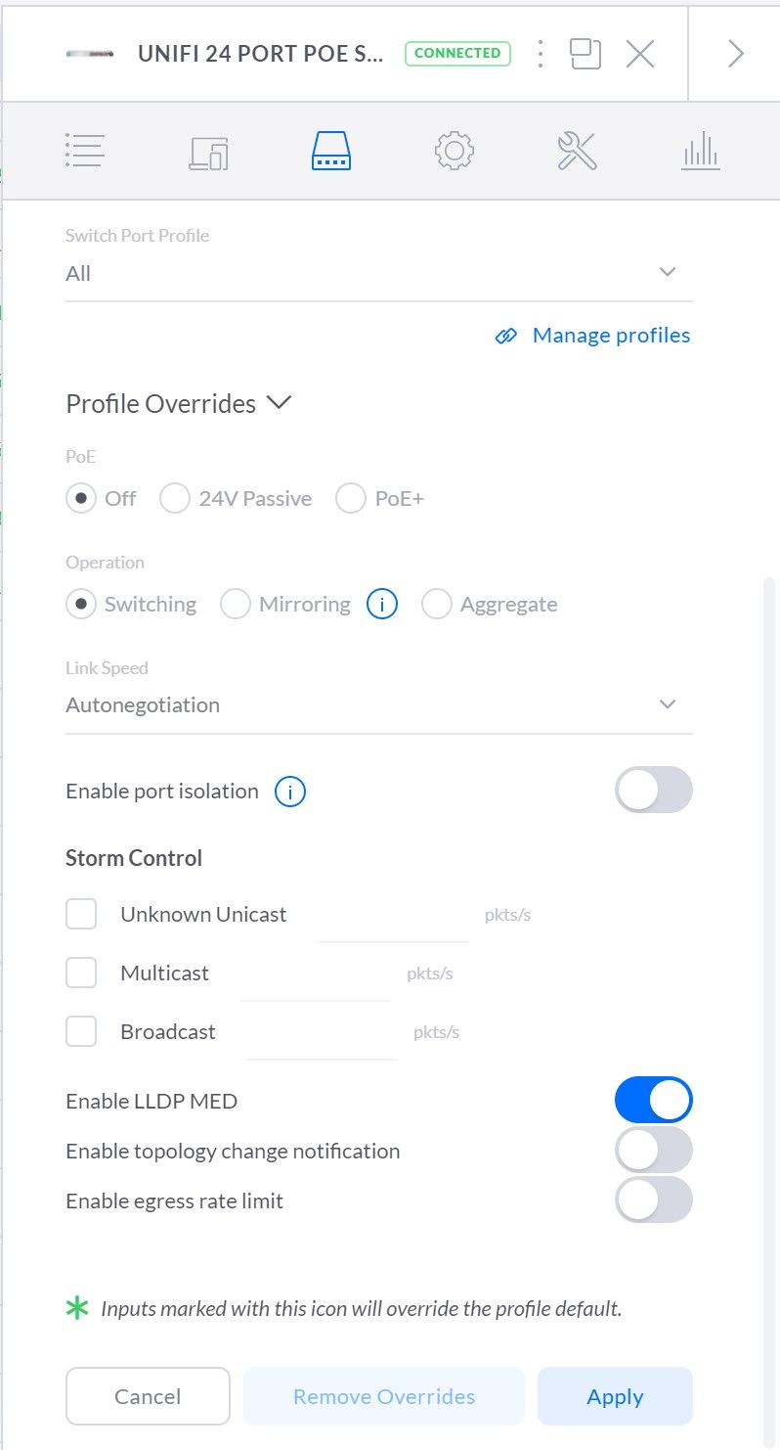This screenshot has height=1450, width=780.
Task: Click the three-dot options menu icon
Action: click(x=540, y=54)
